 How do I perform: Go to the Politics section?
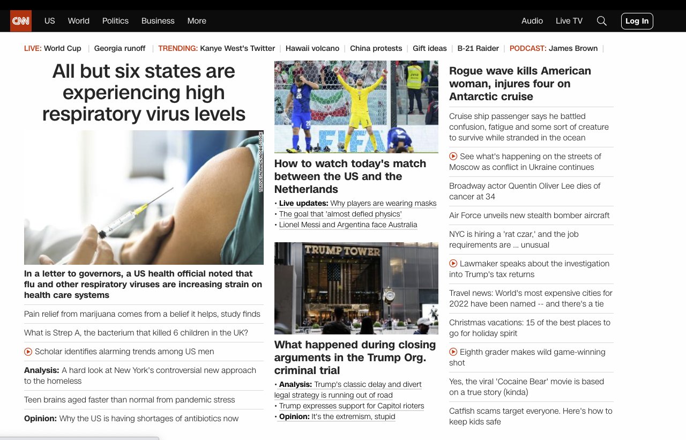coord(116,21)
